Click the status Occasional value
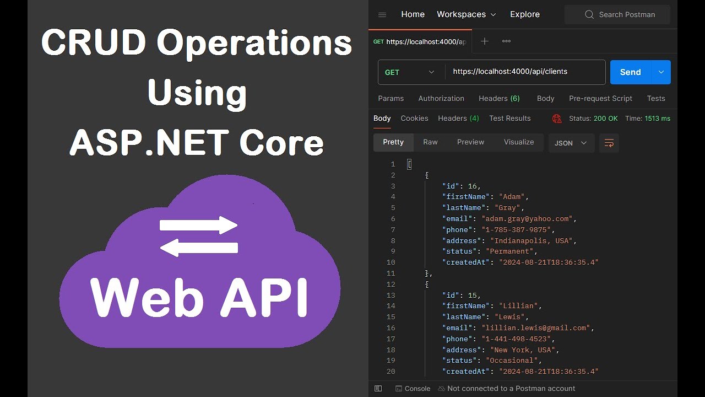 pos(512,361)
